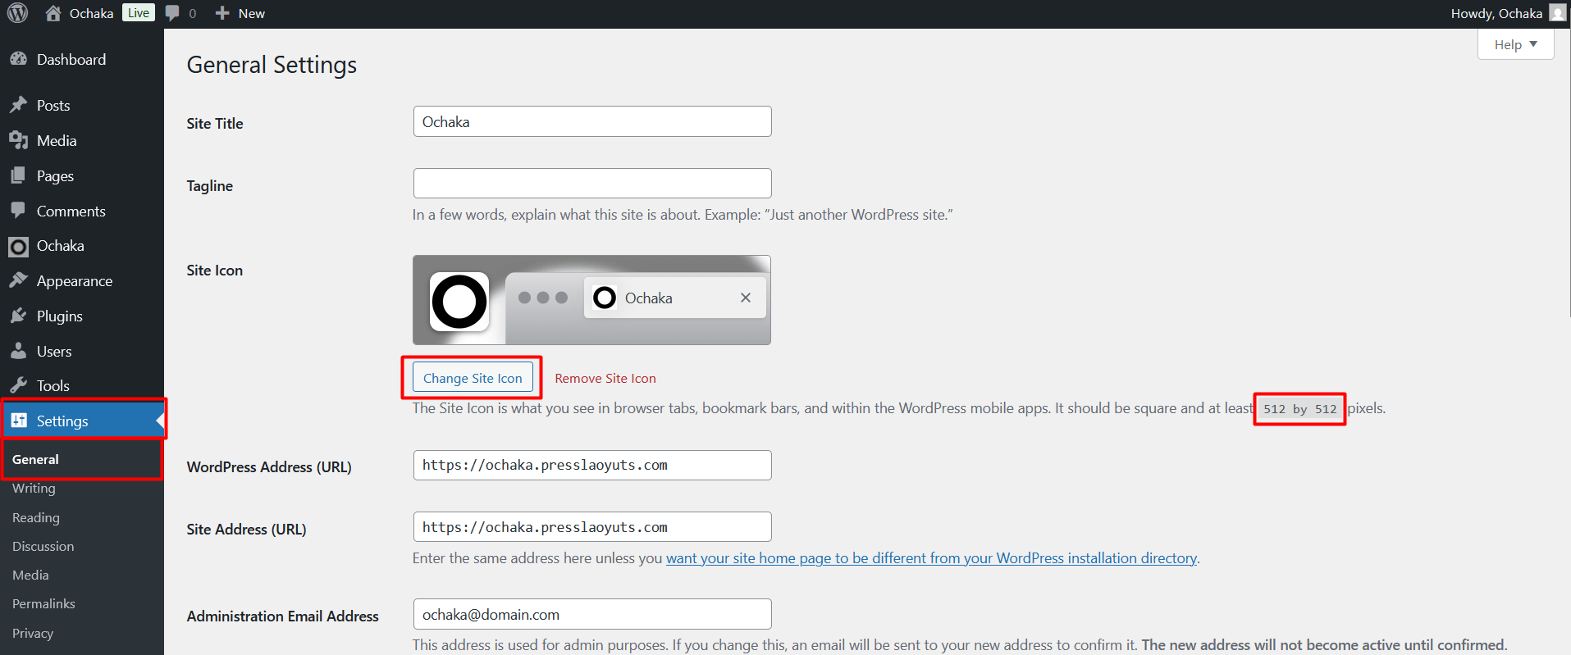
Task: Open the WordPress installation directory help link
Action: [931, 558]
